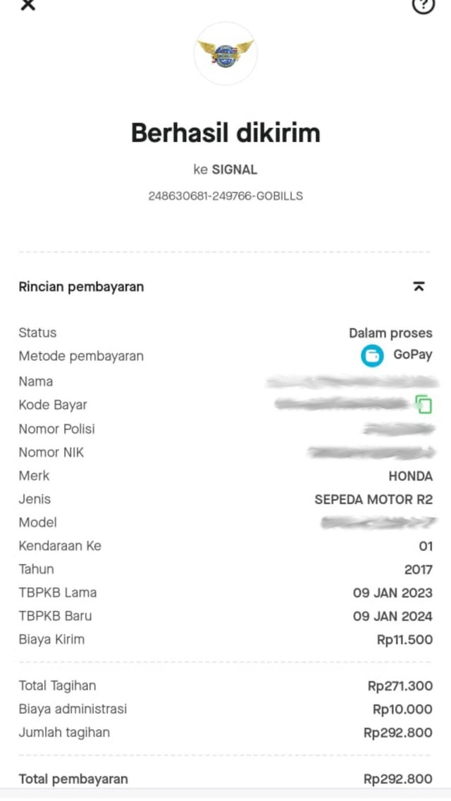This screenshot has height=801, width=451.
Task: Copy the Kode Bayar using the copy icon
Action: [x=422, y=405]
